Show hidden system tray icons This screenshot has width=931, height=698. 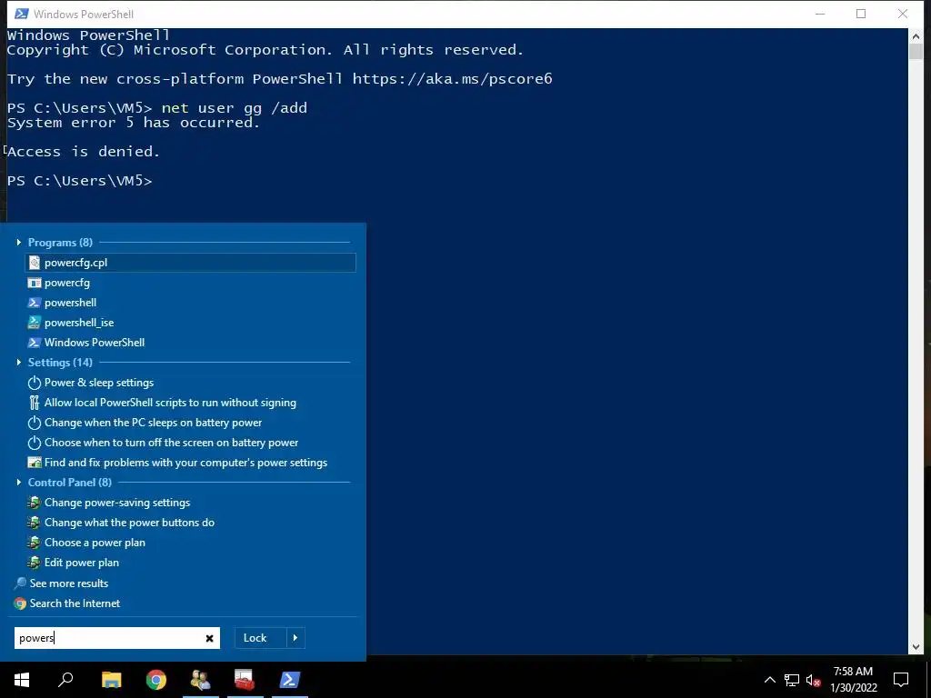(x=769, y=680)
